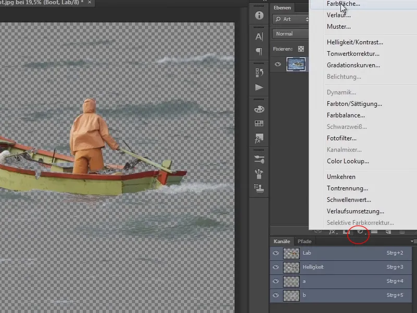Click the greyed Selektive Farbkorrektur... entry

point(360,223)
